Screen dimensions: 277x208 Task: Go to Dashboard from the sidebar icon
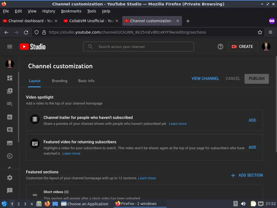tap(10, 78)
